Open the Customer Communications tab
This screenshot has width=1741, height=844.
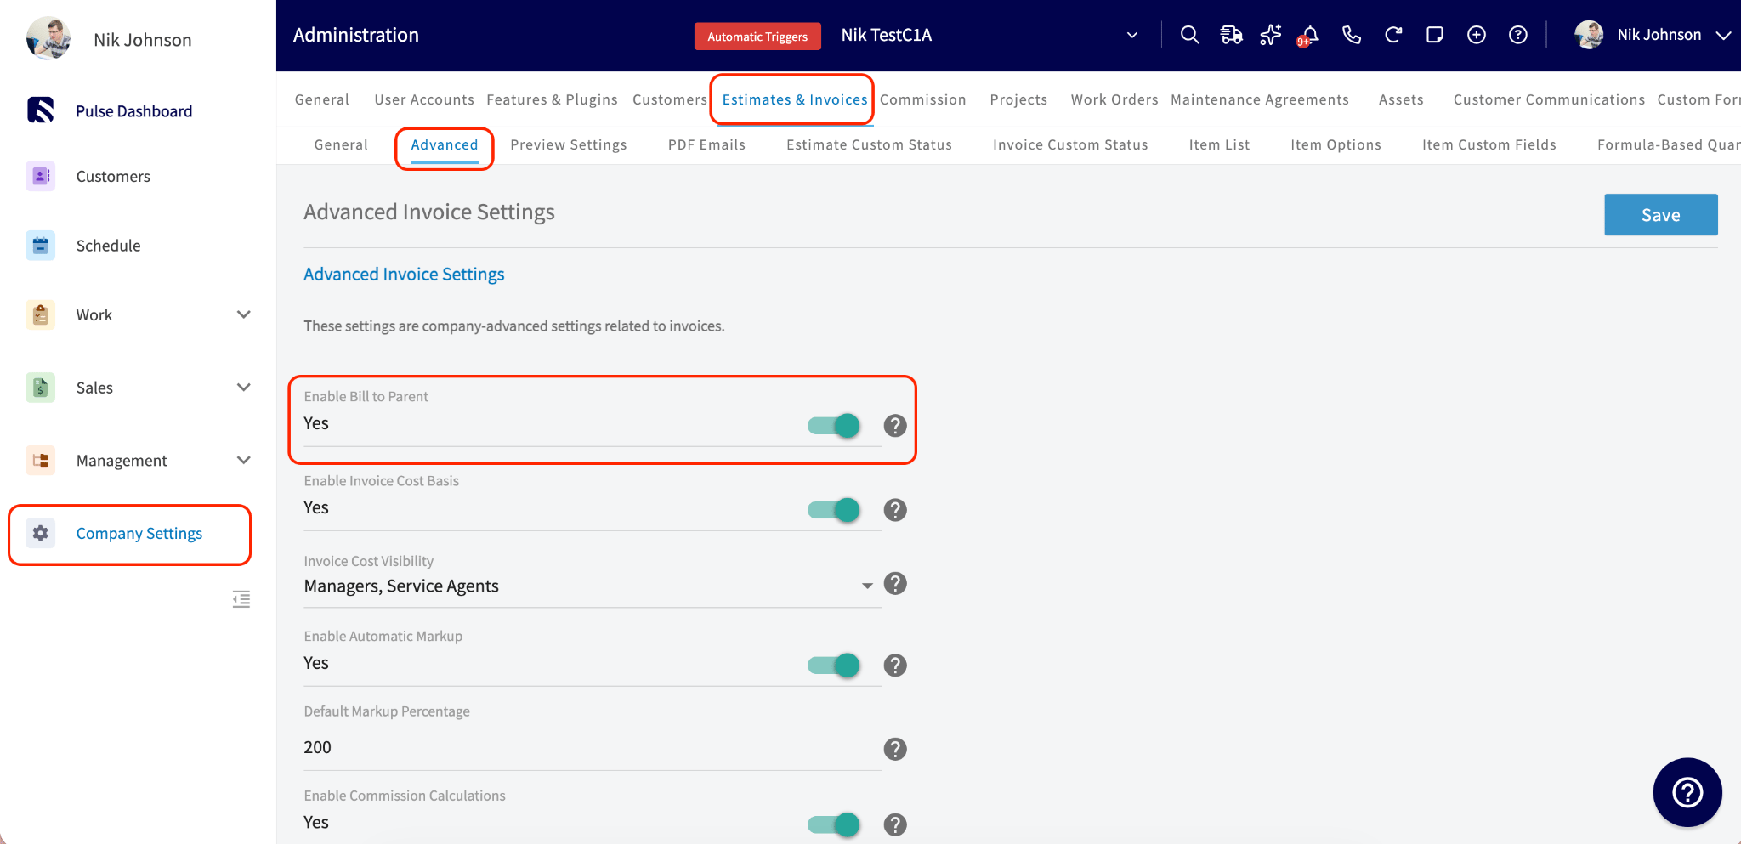tap(1549, 99)
